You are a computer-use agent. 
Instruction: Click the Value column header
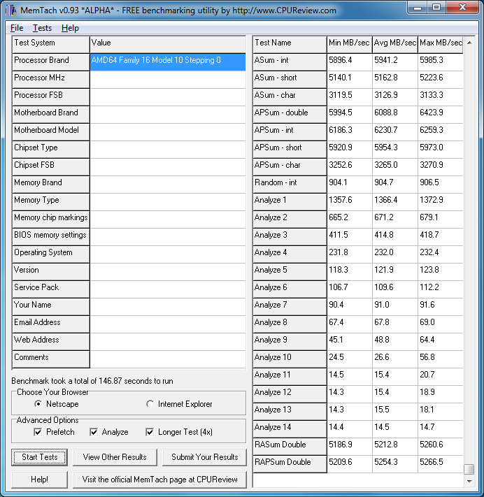(x=168, y=45)
